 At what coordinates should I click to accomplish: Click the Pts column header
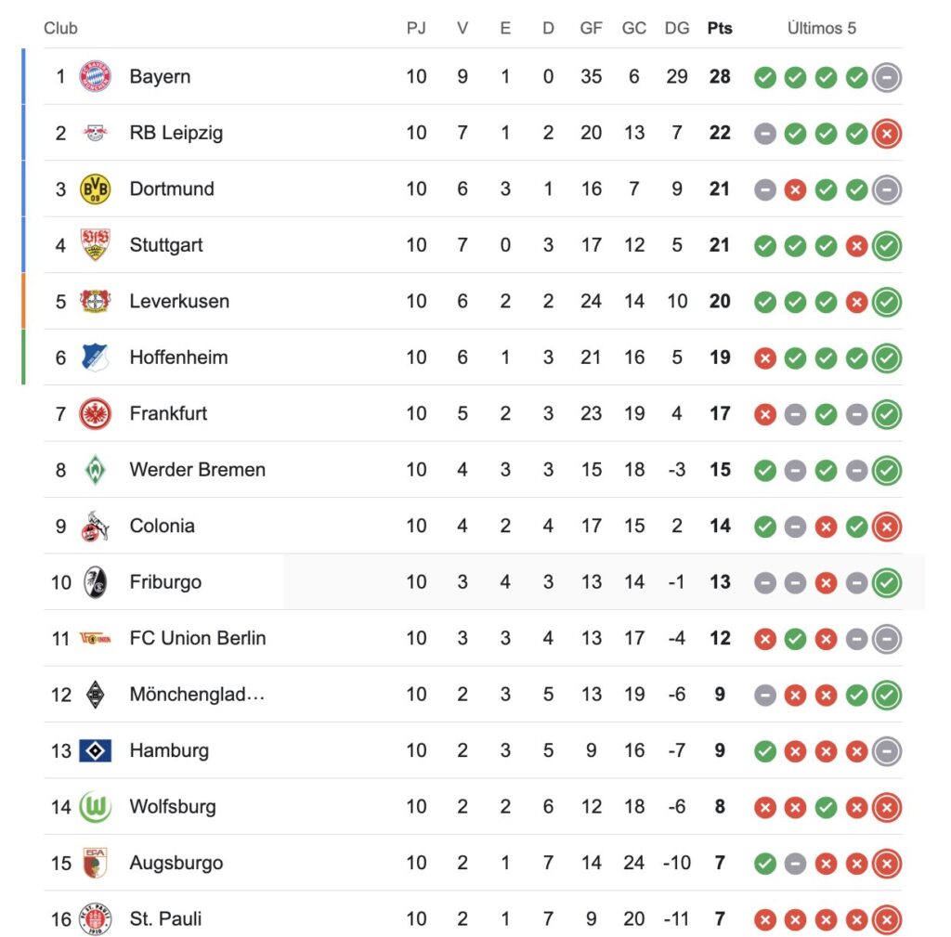(x=719, y=28)
